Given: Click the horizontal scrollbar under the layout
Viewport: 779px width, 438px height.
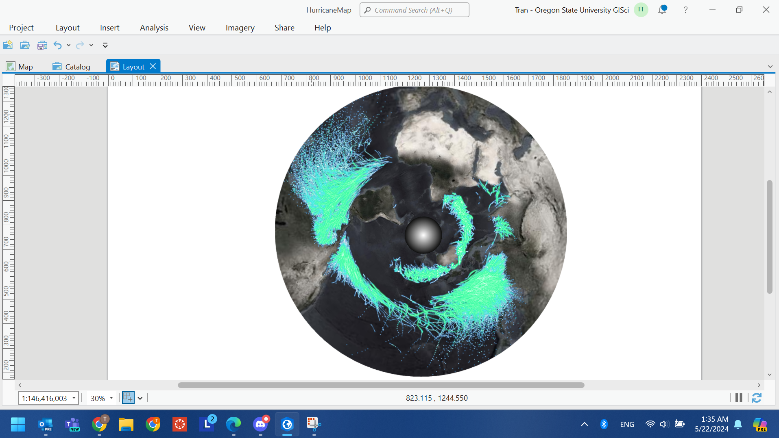Looking at the screenshot, I should 381,385.
